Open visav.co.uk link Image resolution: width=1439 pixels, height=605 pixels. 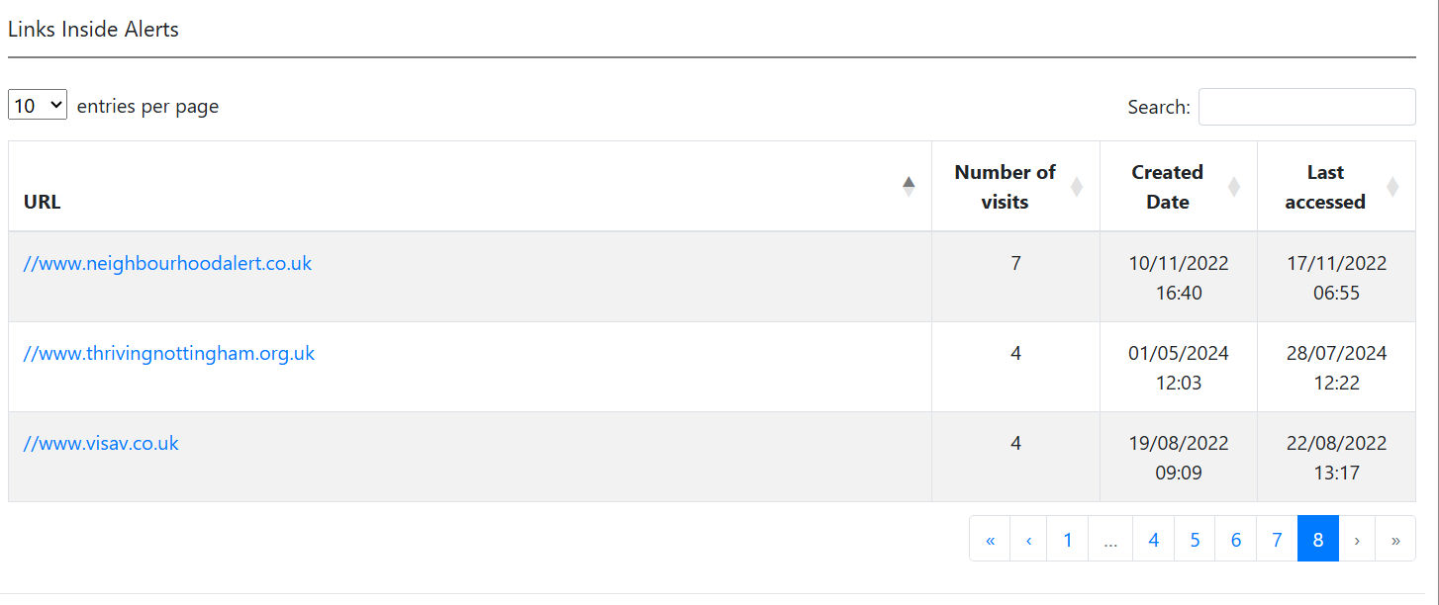point(101,443)
